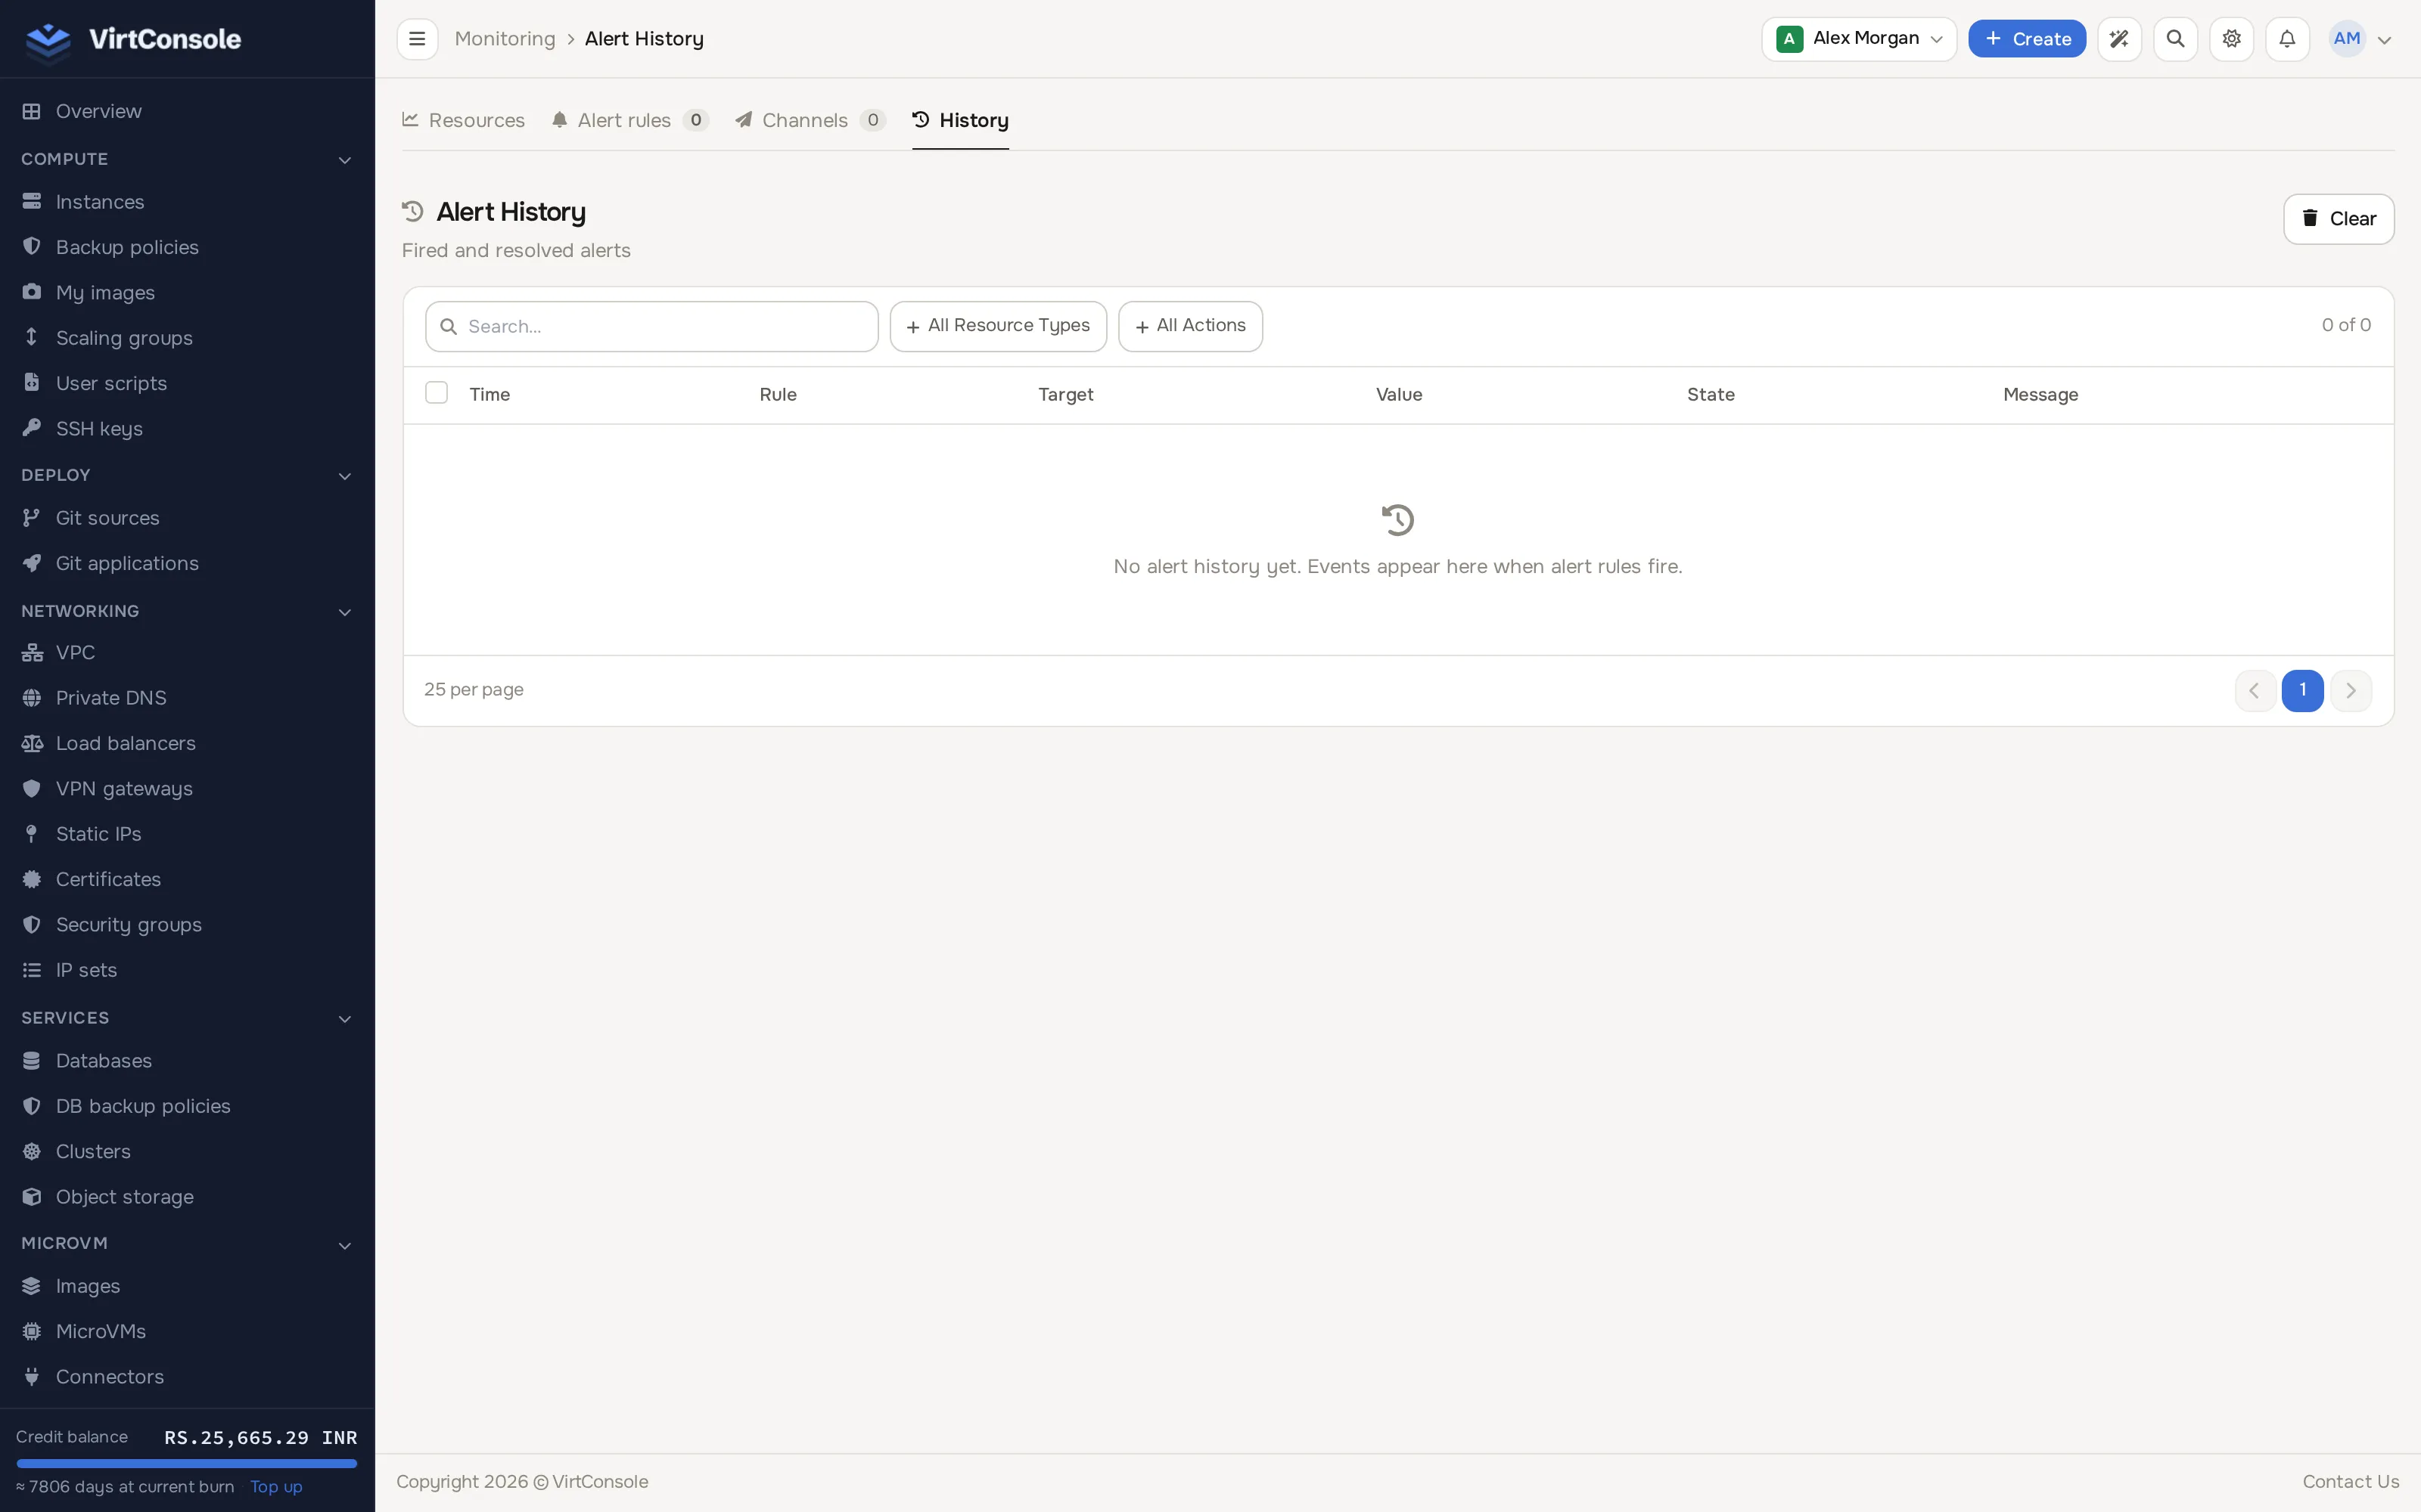Open the notifications bell icon
The image size is (2421, 1512).
pyautogui.click(x=2287, y=39)
